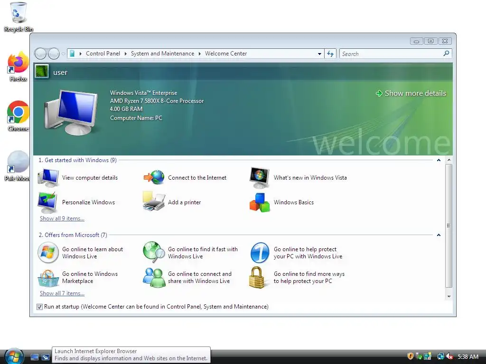
Task: Click the search magnifier icon
Action: click(x=446, y=54)
